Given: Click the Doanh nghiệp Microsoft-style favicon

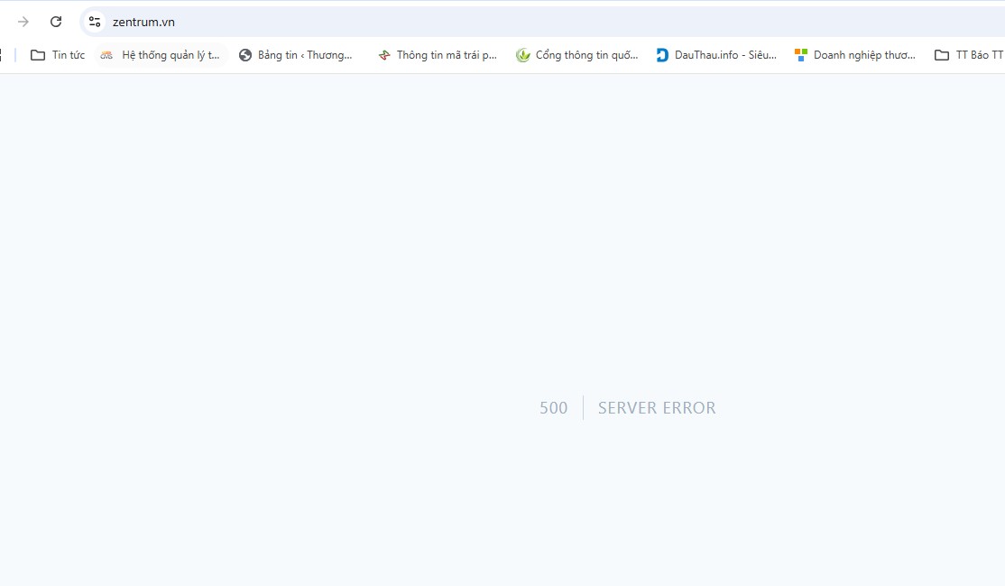Looking at the screenshot, I should pos(800,55).
